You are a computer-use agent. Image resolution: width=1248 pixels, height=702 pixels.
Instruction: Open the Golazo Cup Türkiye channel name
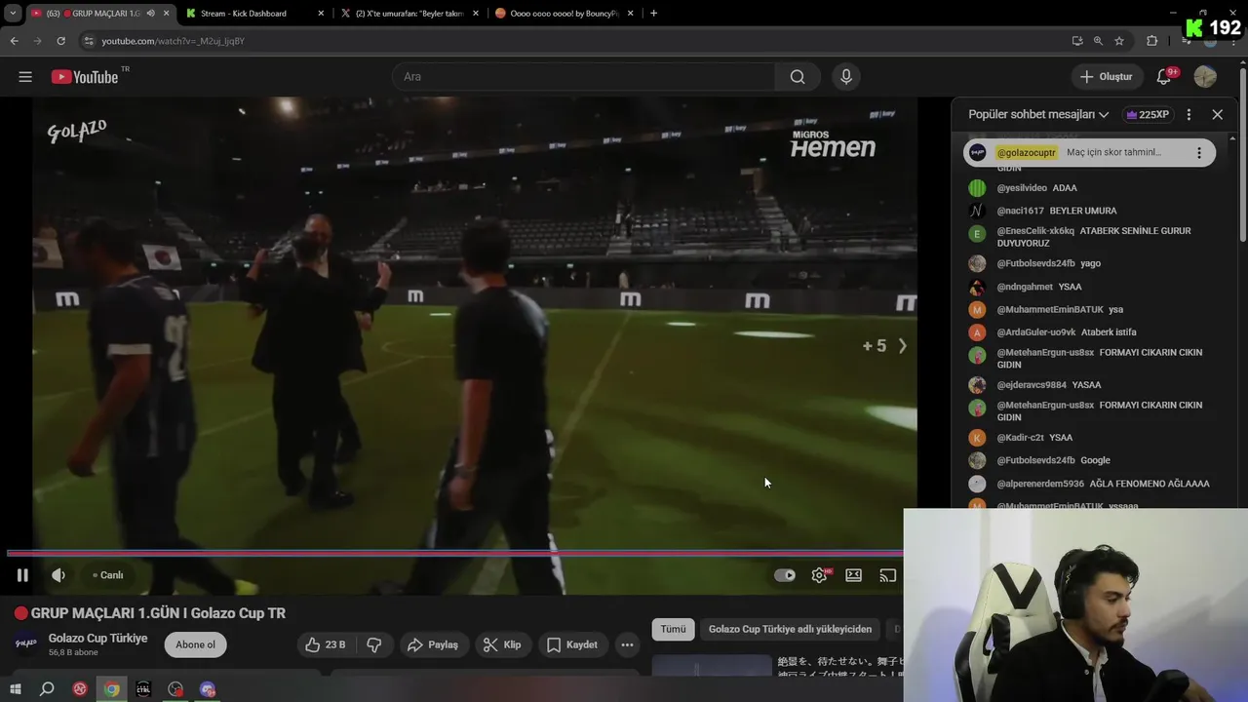97,638
